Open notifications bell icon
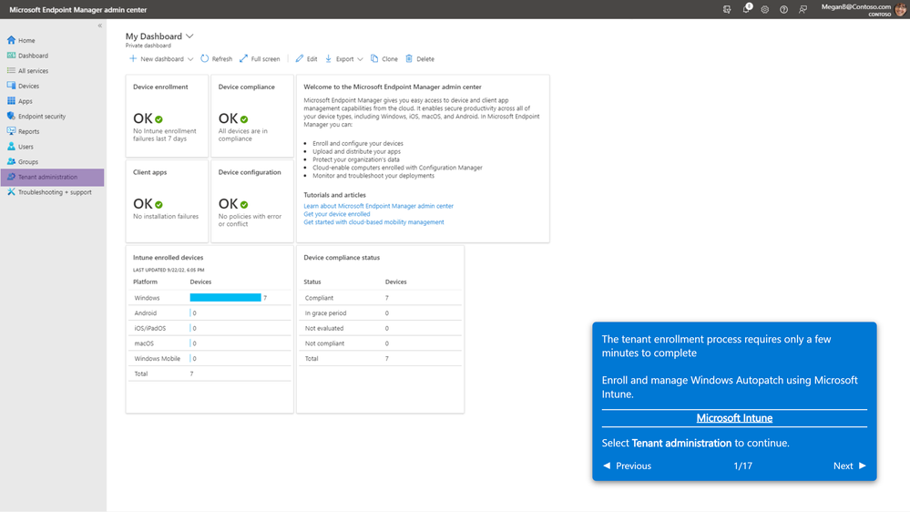910x512 pixels. [746, 9]
